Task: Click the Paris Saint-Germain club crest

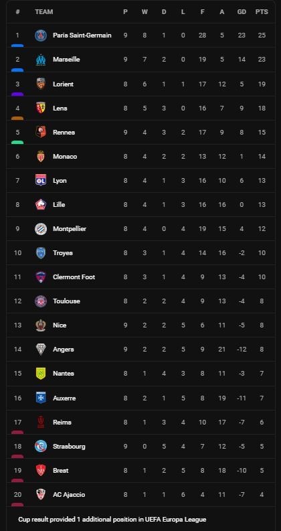Action: 41,35
